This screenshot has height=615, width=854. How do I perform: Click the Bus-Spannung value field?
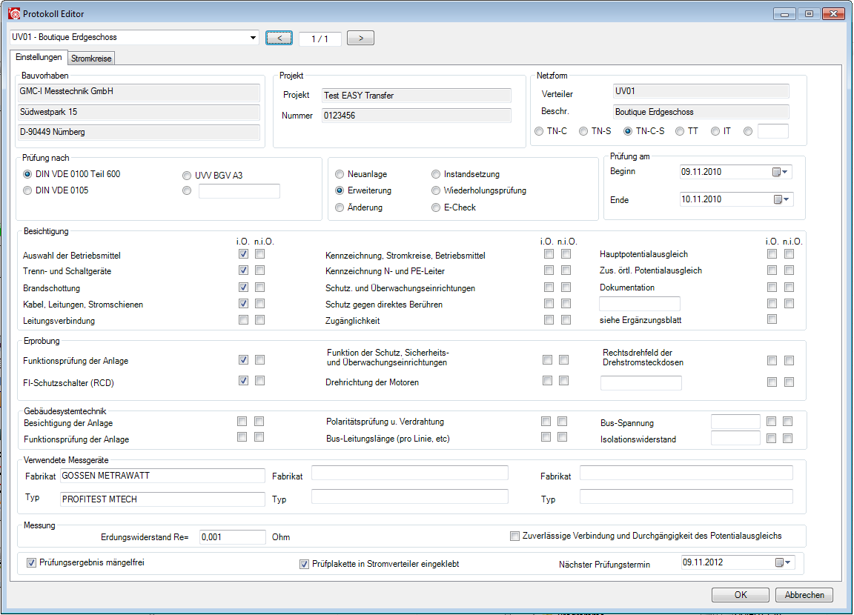pos(735,422)
